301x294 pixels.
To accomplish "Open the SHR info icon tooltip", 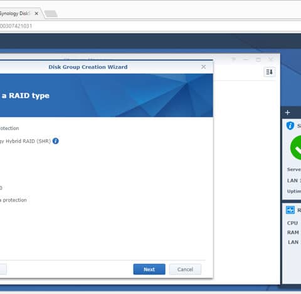I will tap(56, 141).
